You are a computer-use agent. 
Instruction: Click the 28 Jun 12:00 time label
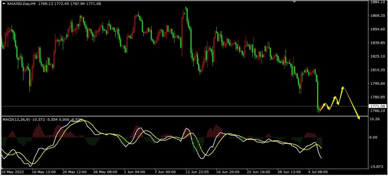(289, 172)
